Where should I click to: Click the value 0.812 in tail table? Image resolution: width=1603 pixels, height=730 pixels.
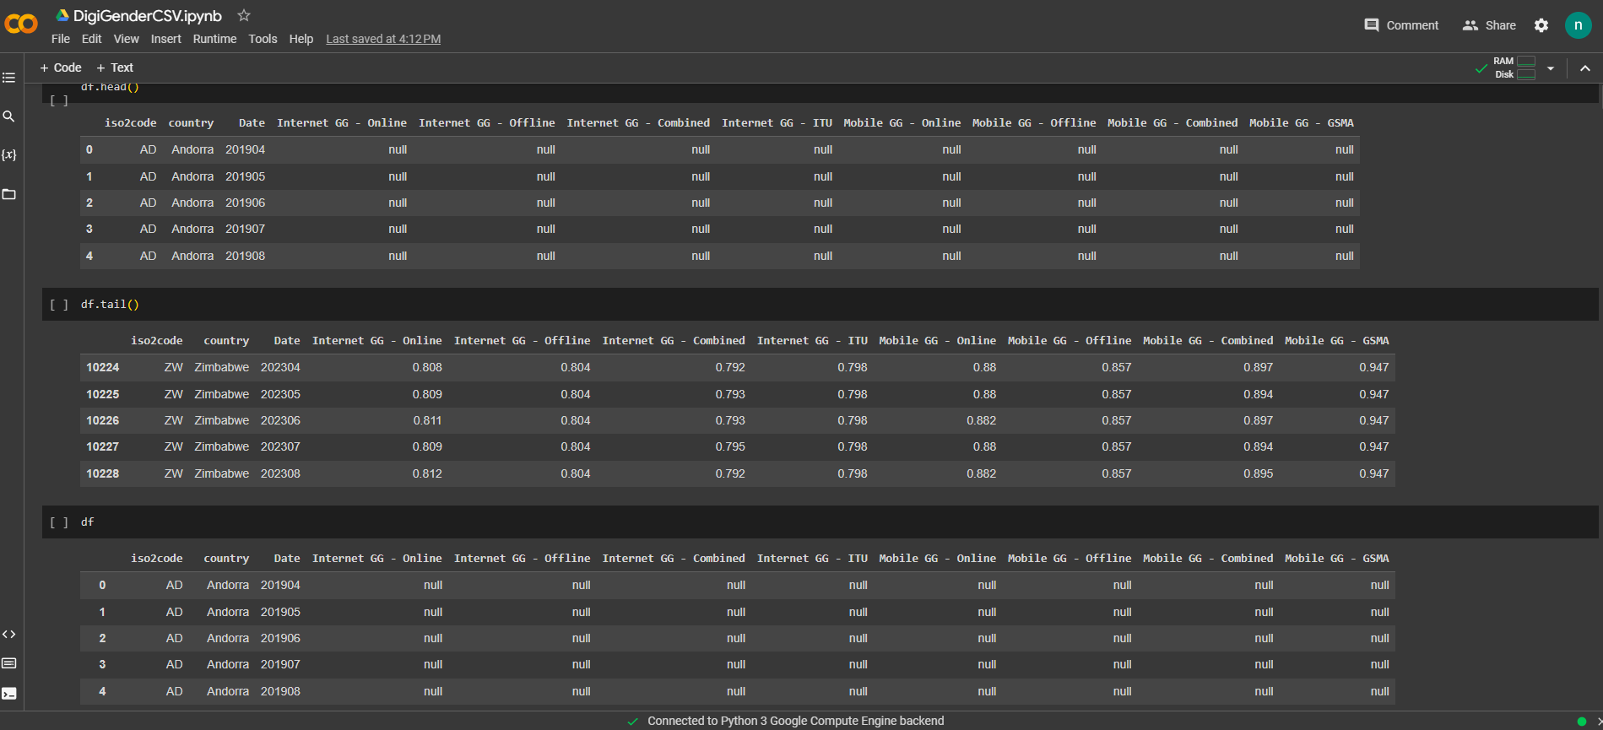(x=427, y=473)
